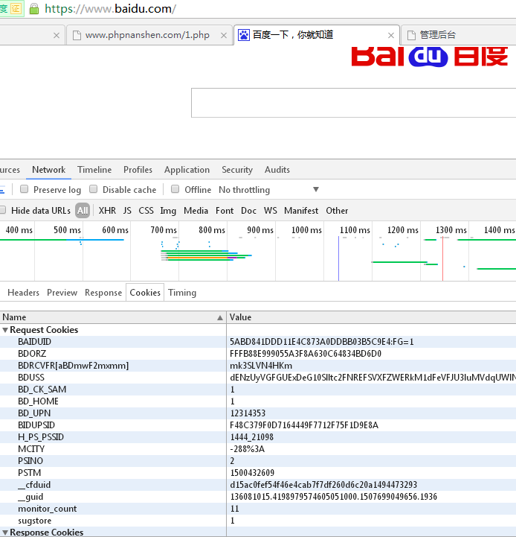Select the __guid cookie row
The image size is (516, 537).
tap(258, 497)
